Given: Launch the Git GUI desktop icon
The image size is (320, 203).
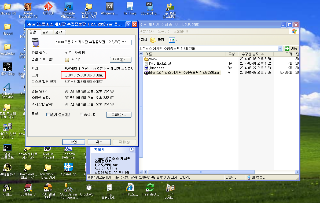Looking at the screenshot, I should pyautogui.click(x=48, y=9).
